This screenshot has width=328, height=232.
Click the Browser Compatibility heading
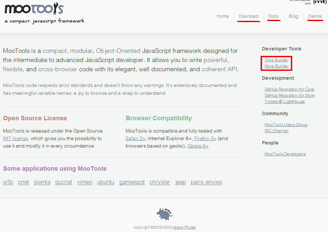coord(159,118)
